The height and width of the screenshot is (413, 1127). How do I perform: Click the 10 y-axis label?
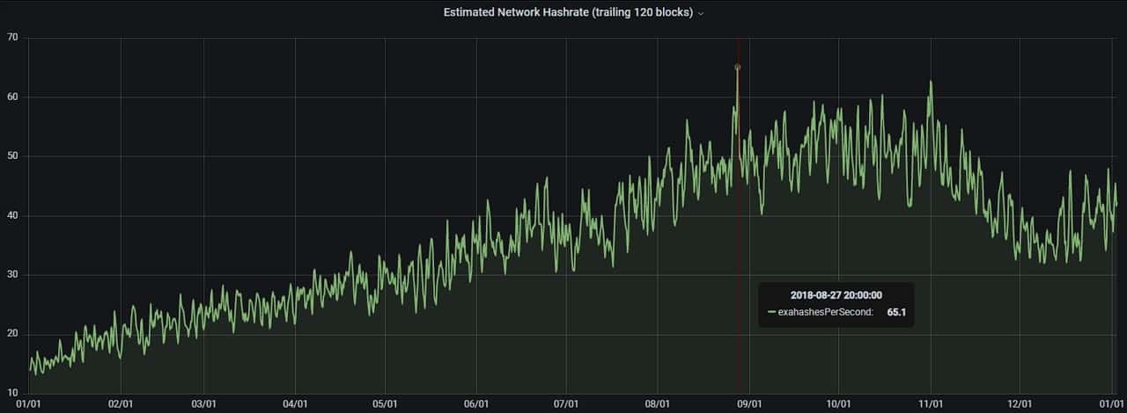point(11,393)
